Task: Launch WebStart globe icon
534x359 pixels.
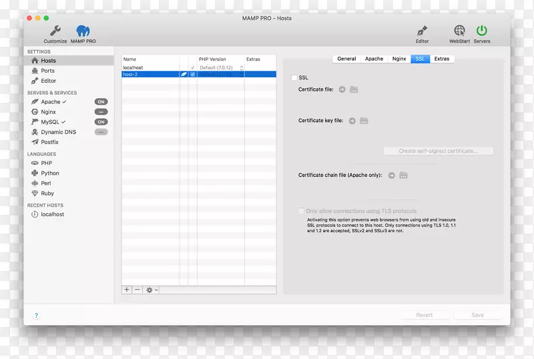Action: point(459,31)
